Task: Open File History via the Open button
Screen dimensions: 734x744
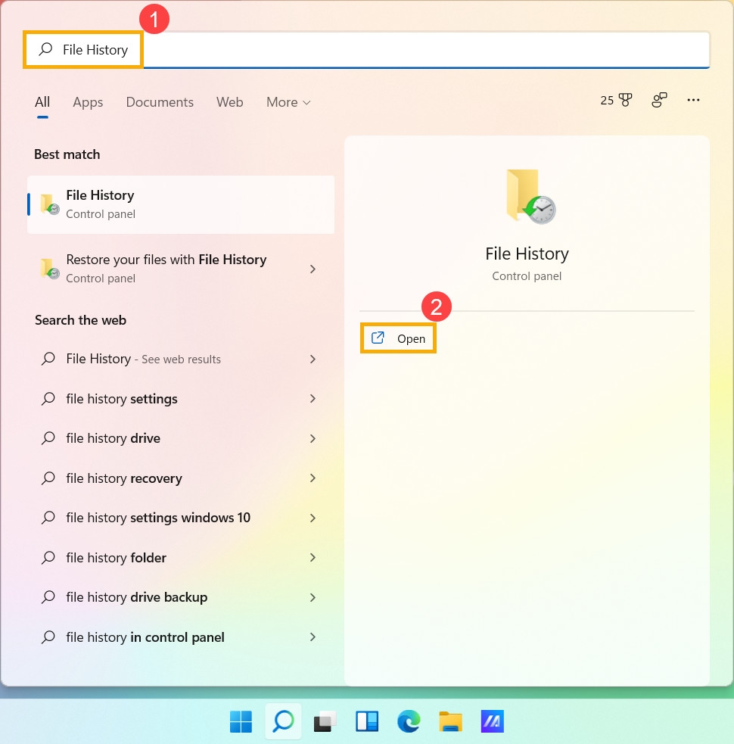Action: [x=398, y=338]
